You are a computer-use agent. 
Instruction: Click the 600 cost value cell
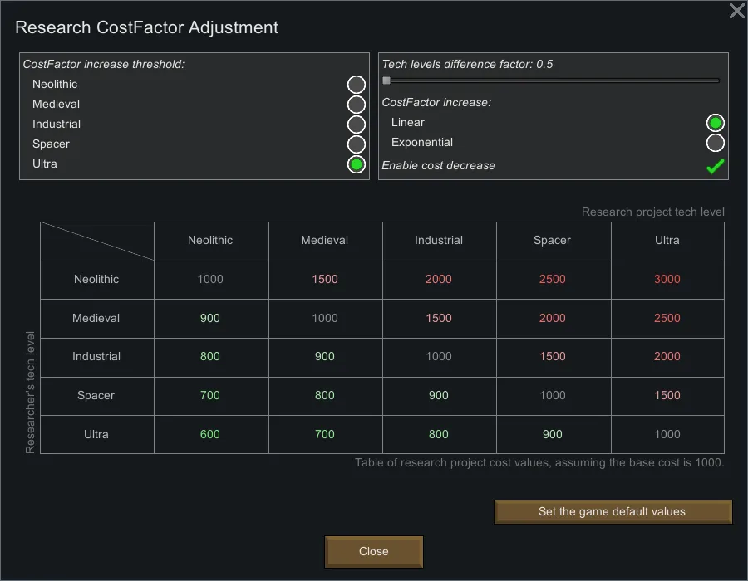pyautogui.click(x=210, y=434)
